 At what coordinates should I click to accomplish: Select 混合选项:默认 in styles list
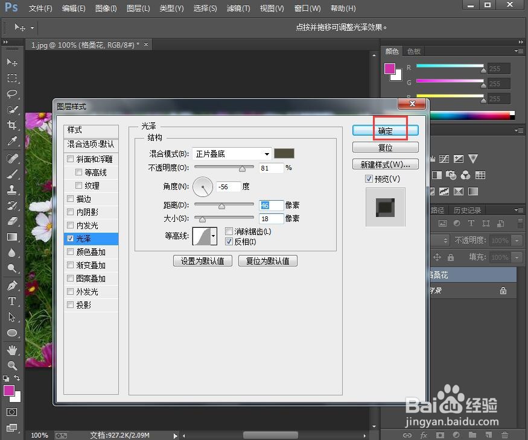pyautogui.click(x=91, y=144)
